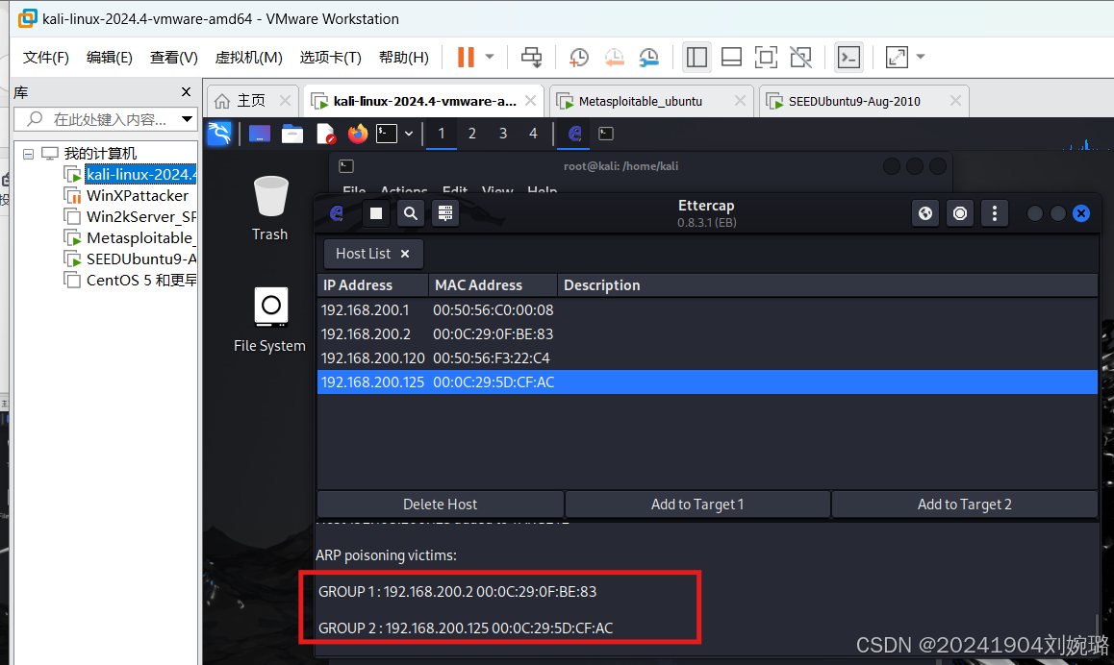
Task: Click the Delete Host button
Action: [441, 504]
